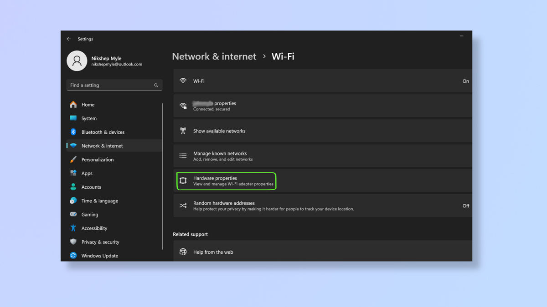This screenshot has width=547, height=307.
Task: Open the Gaming section icon
Action: tap(73, 214)
